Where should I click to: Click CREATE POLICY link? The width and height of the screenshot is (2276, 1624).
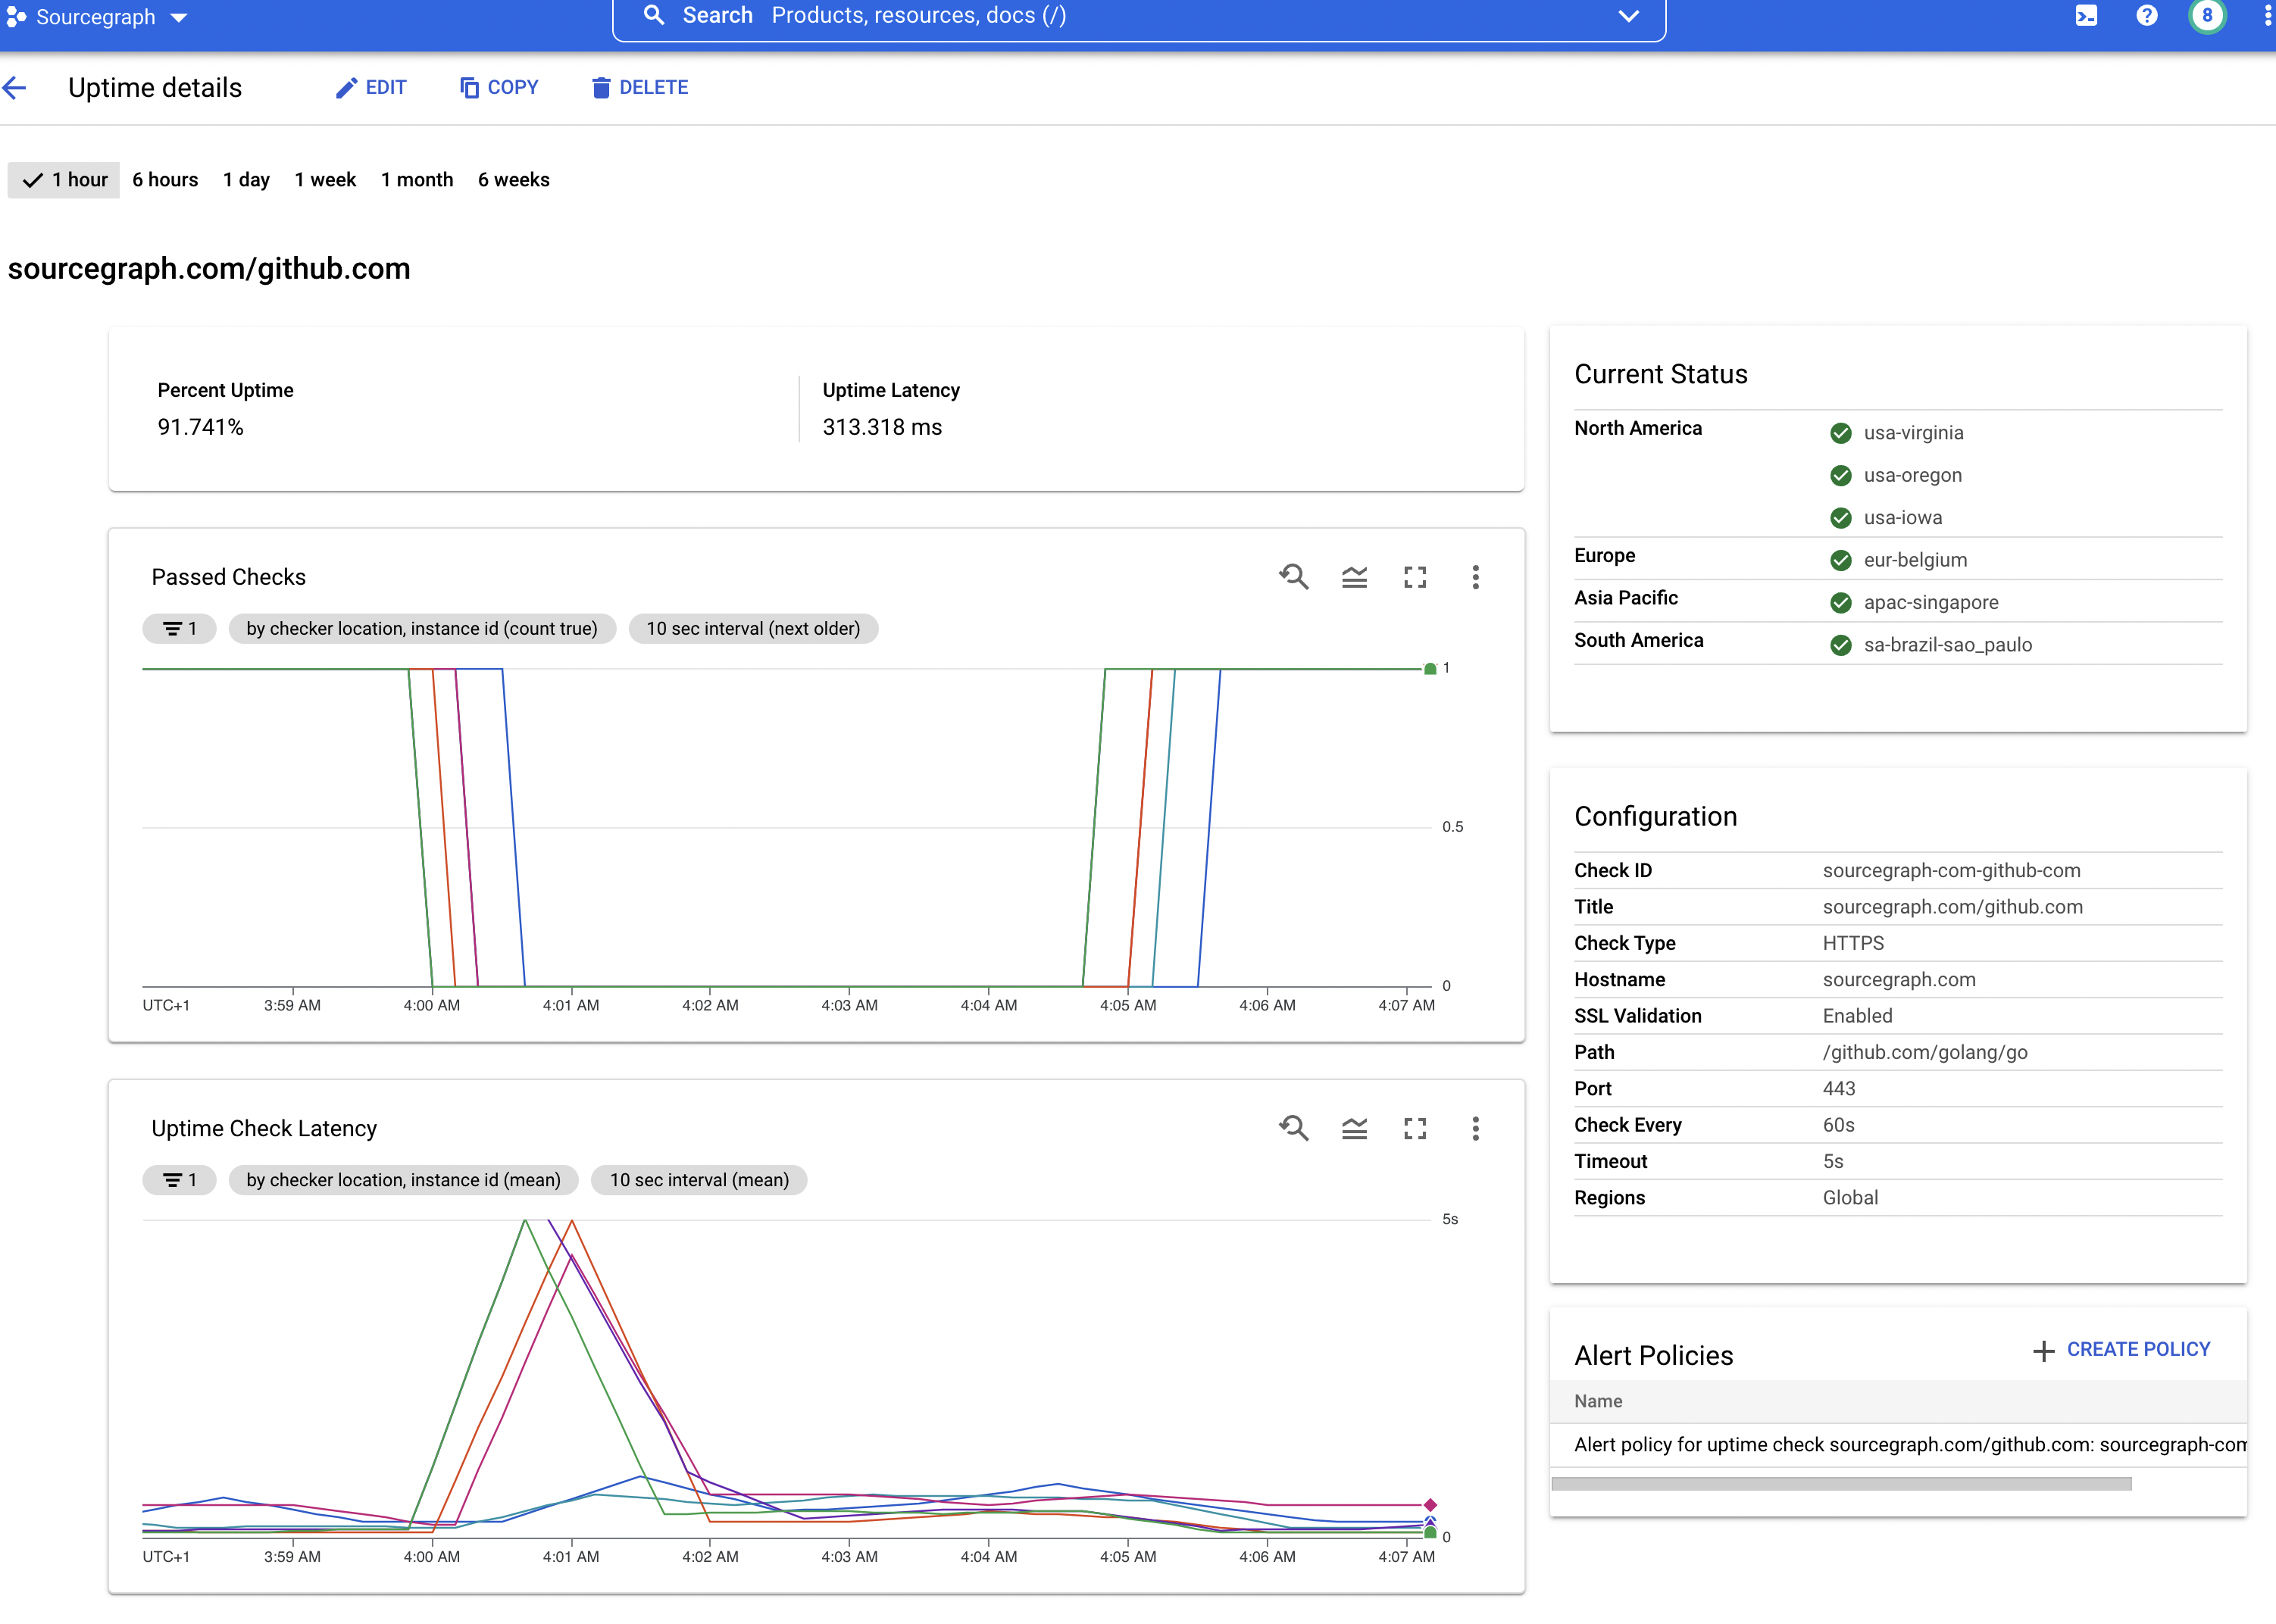point(2121,1350)
